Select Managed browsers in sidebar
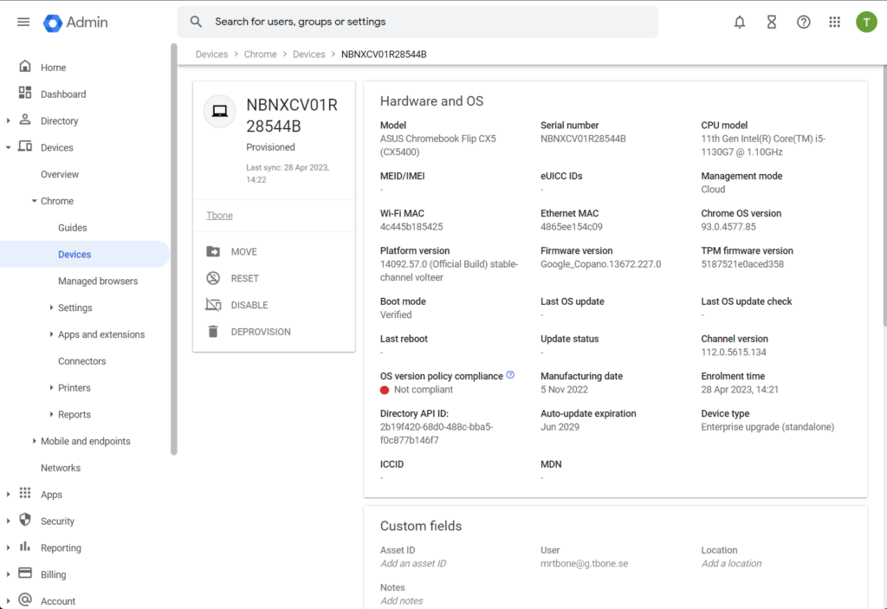The width and height of the screenshot is (887, 609). click(98, 282)
